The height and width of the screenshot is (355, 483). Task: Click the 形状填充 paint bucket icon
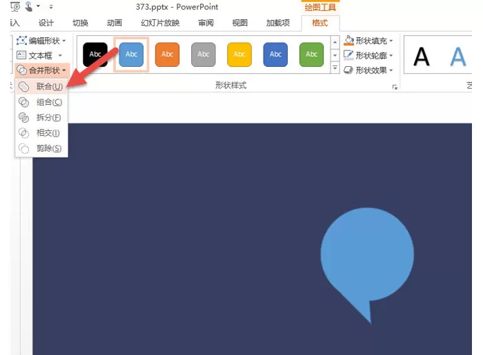(348, 40)
